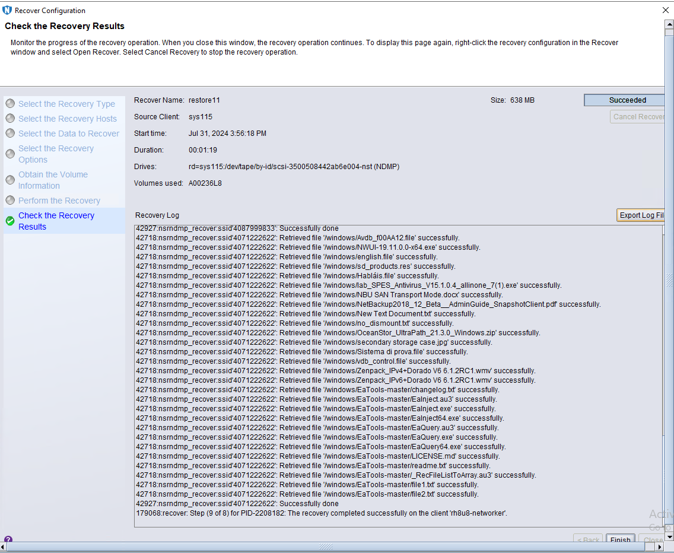Image resolution: width=674 pixels, height=553 pixels.
Task: Select the log line for sd_products.res
Action: click(295, 266)
